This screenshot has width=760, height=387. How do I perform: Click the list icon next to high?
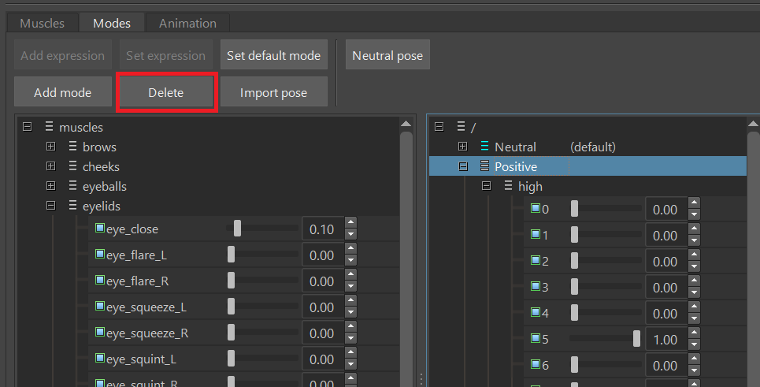(508, 186)
